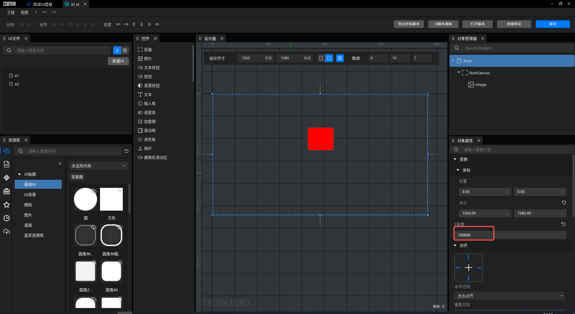Collapse the UI贴图 category
Screen dimensions: 575x314
tap(19, 174)
